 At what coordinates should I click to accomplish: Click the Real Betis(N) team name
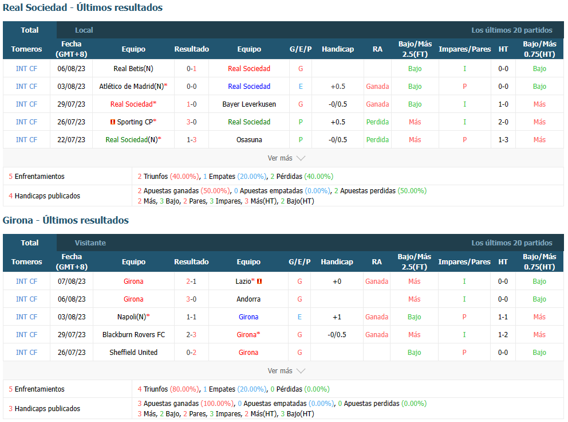[x=133, y=69]
